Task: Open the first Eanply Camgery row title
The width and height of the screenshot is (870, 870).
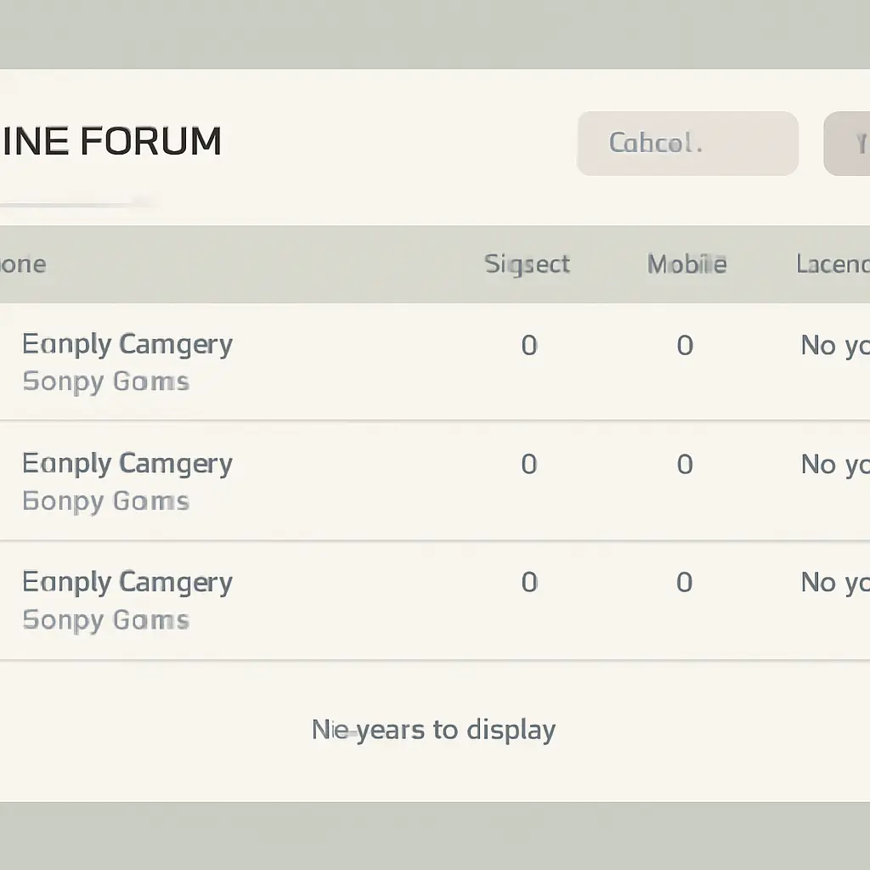Action: tap(127, 345)
